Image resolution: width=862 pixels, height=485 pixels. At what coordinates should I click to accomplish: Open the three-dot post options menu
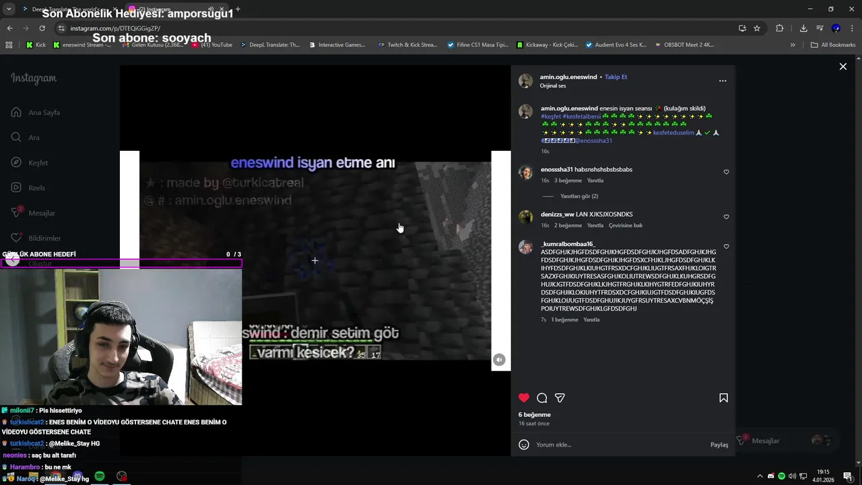coord(723,81)
